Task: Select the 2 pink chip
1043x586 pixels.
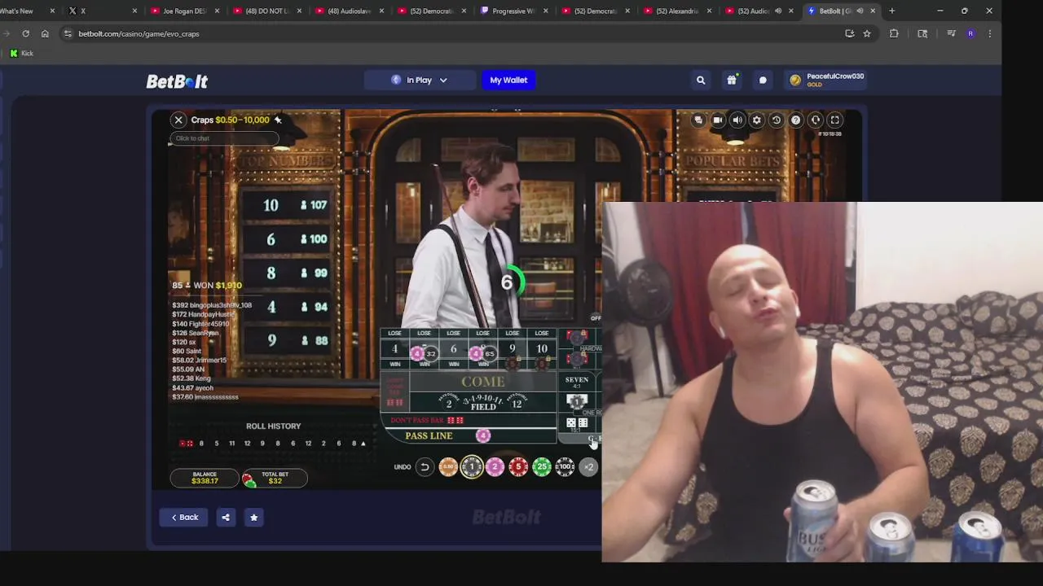Action: click(495, 466)
